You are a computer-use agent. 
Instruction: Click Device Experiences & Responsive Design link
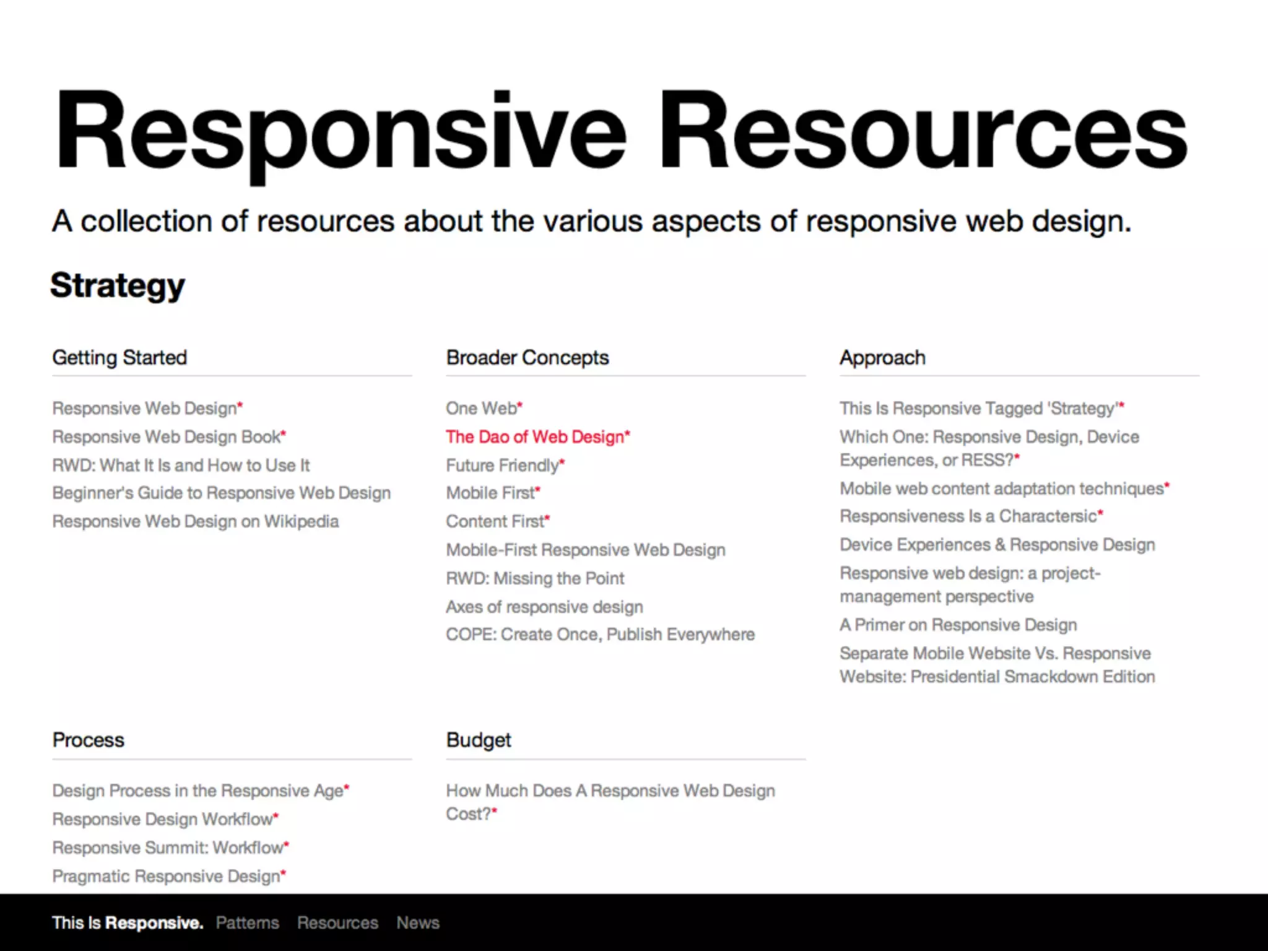pos(997,545)
